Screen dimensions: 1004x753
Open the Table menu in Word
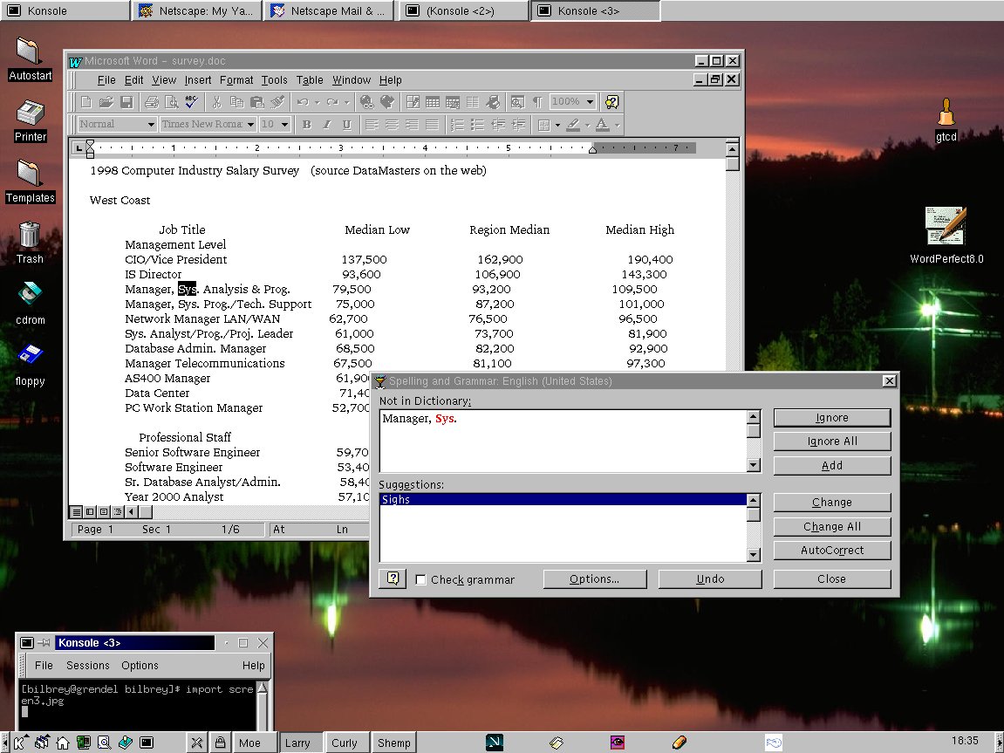(310, 80)
